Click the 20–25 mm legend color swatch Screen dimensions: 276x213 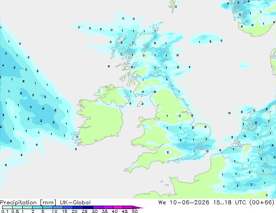77,207
